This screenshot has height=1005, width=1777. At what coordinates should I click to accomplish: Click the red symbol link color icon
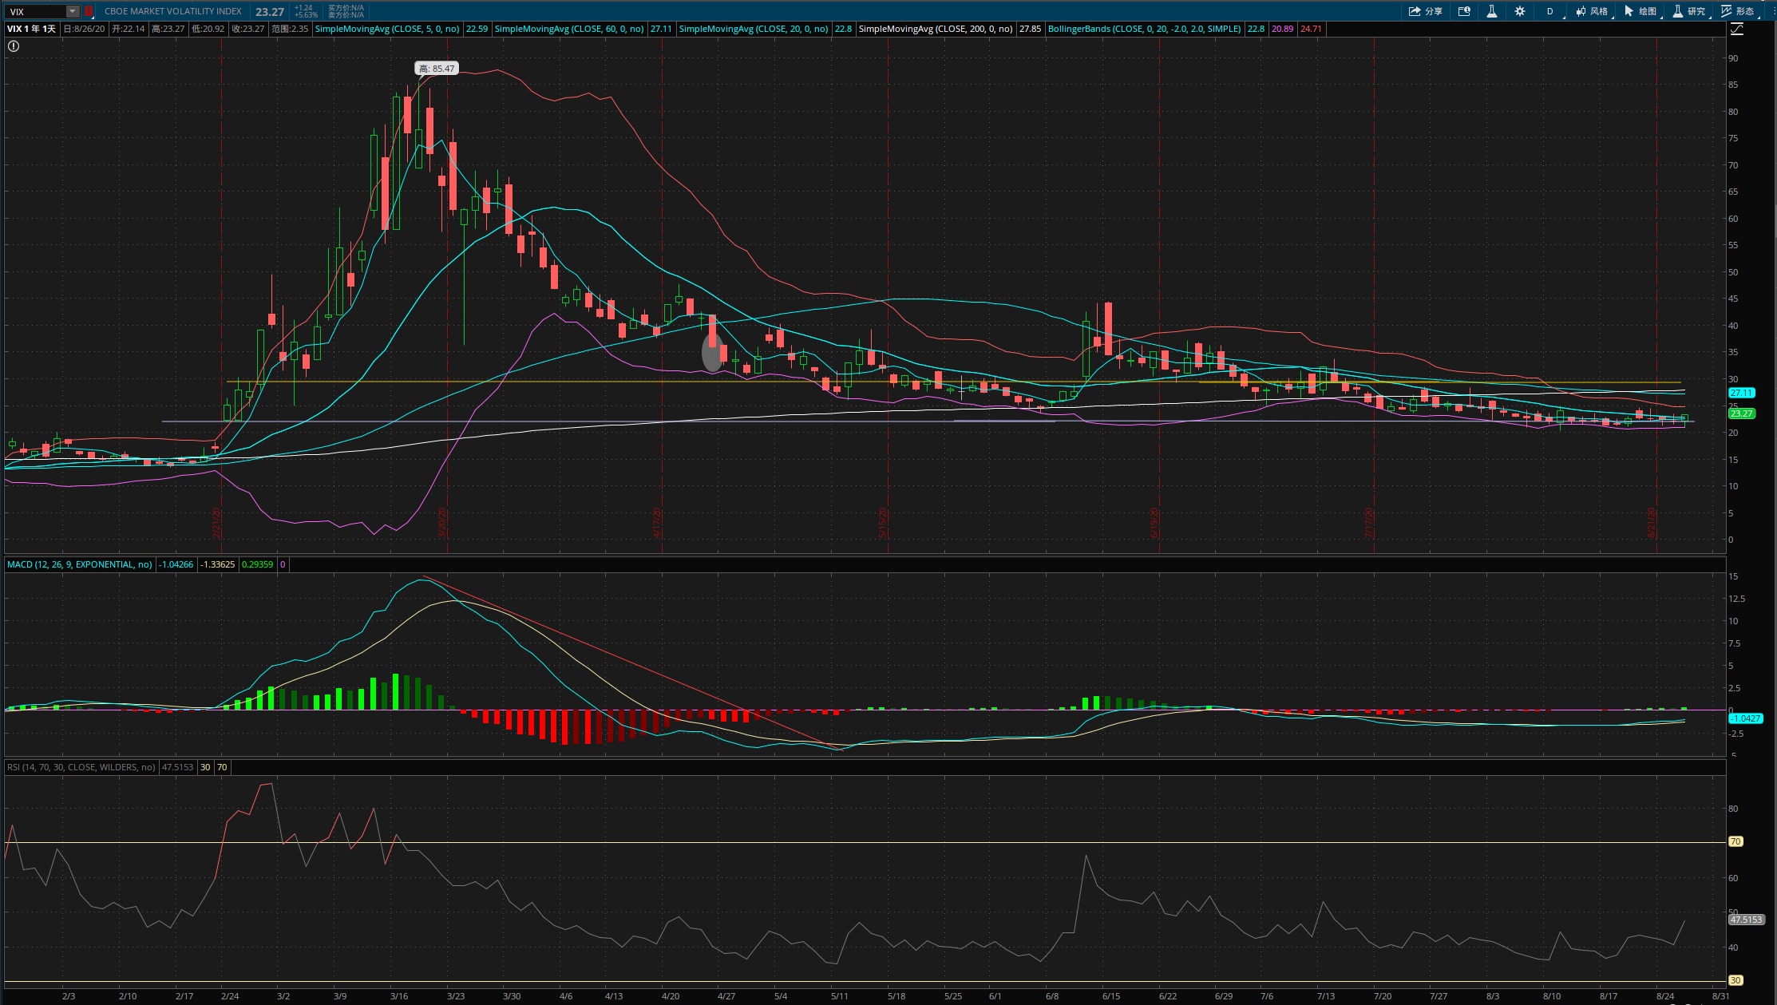point(89,11)
